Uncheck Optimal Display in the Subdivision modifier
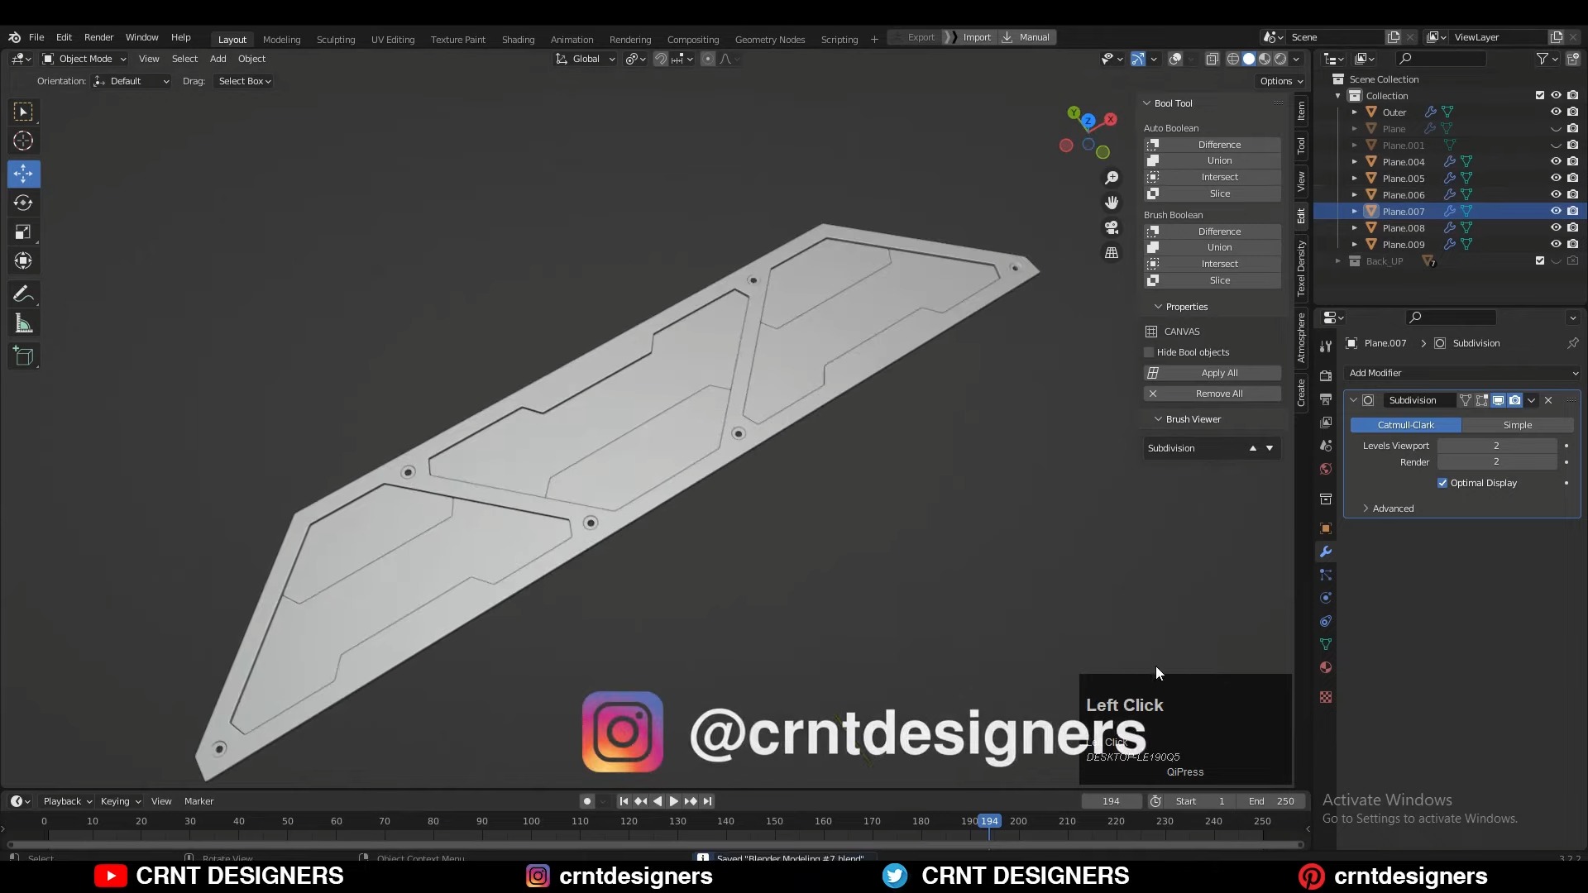 [1443, 483]
